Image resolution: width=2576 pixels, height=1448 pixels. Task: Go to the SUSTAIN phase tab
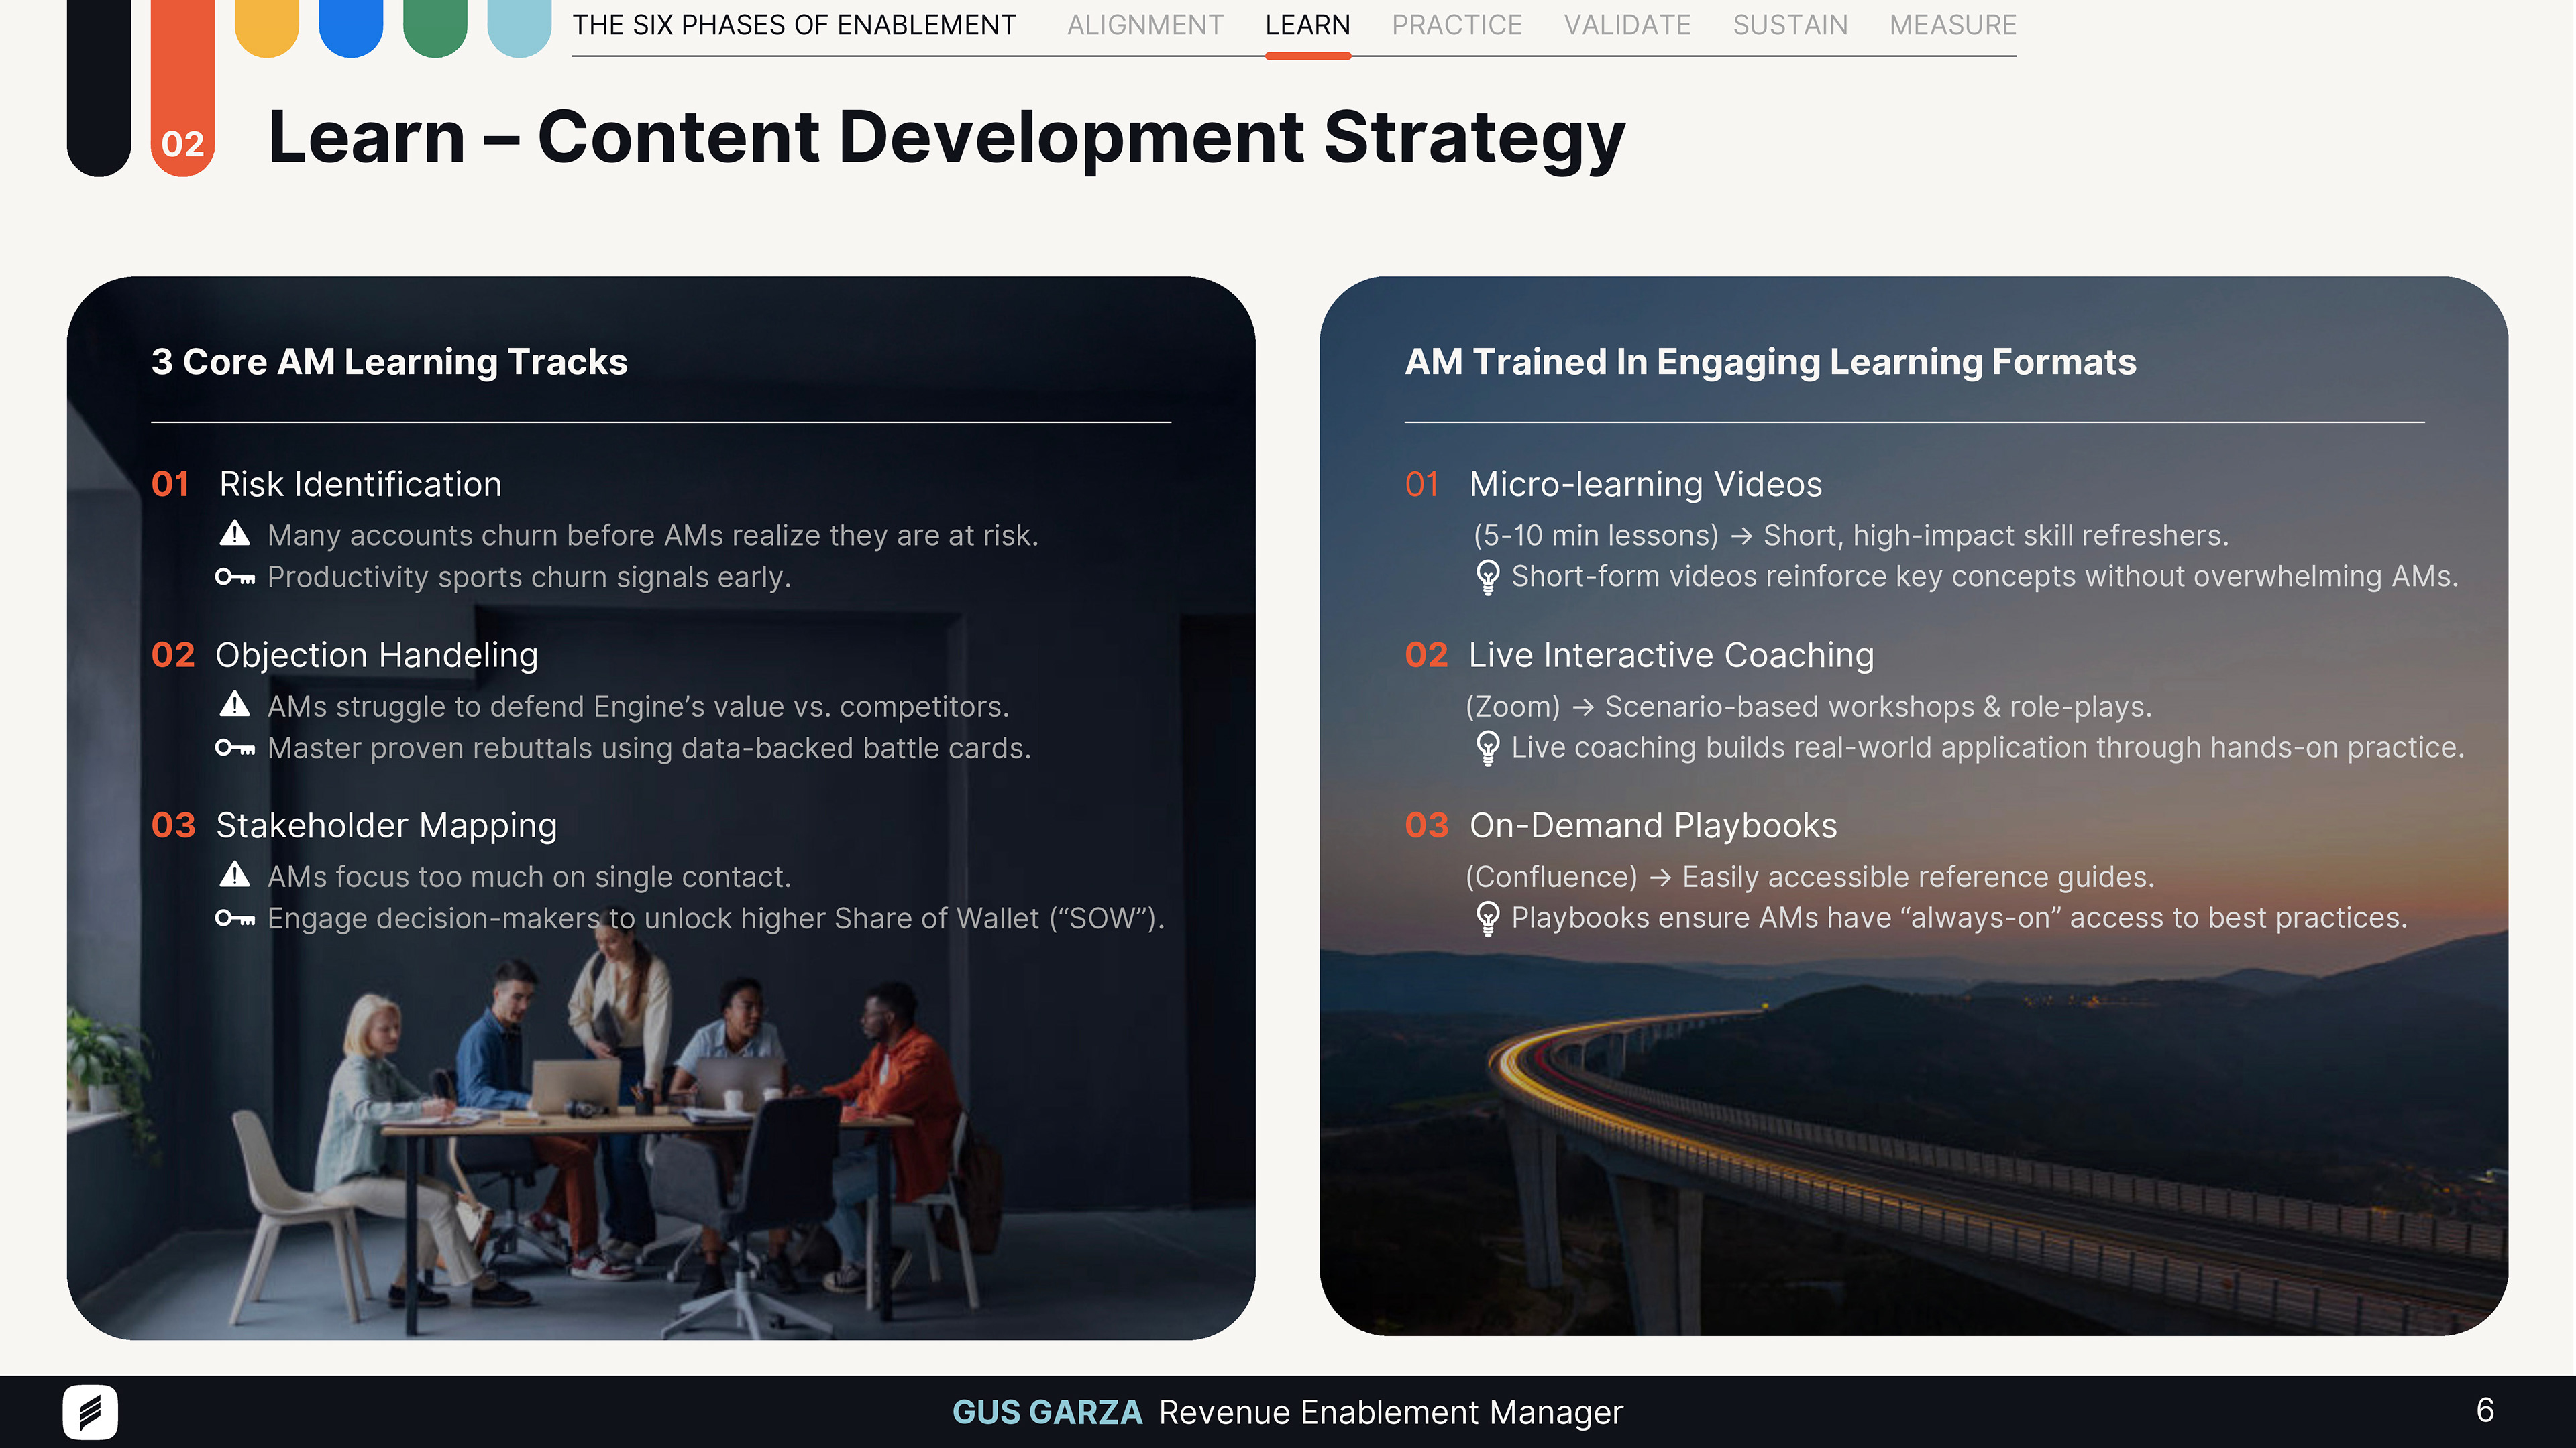pos(1790,25)
